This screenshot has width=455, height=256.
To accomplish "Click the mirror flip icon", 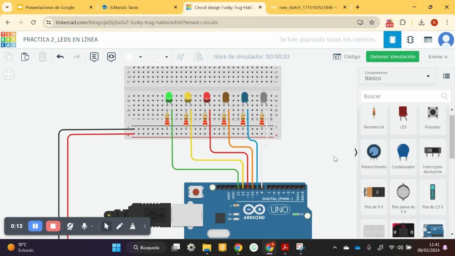I will tap(198, 57).
